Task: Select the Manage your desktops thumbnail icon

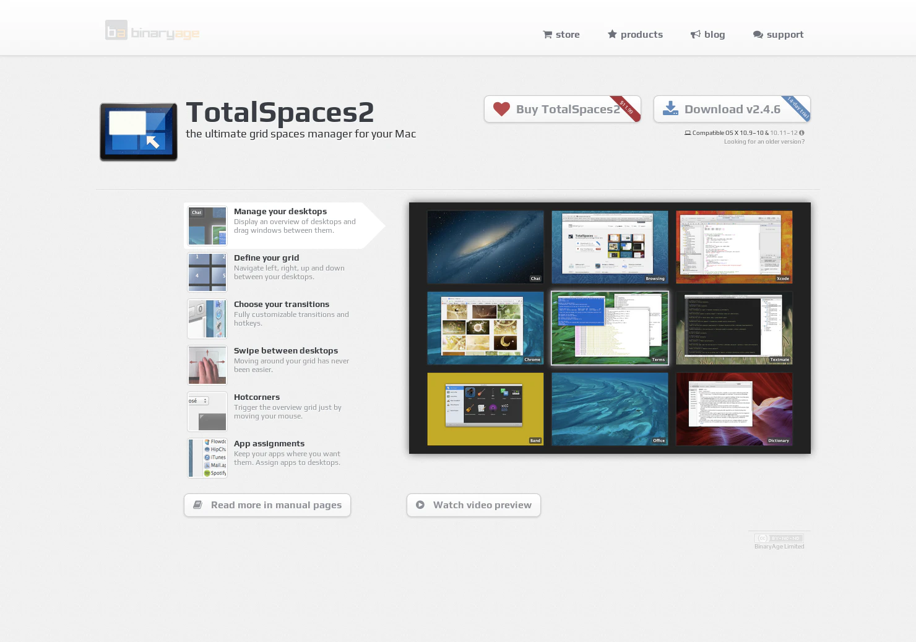Action: [x=207, y=226]
